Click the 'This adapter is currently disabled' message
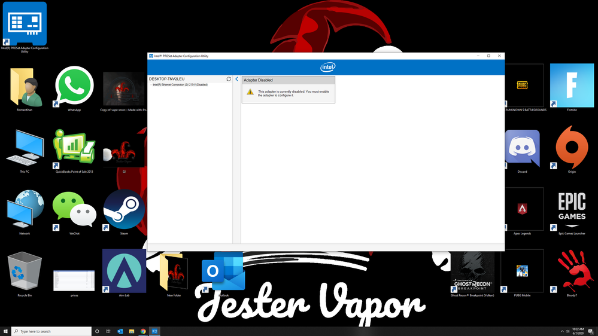 click(x=293, y=93)
